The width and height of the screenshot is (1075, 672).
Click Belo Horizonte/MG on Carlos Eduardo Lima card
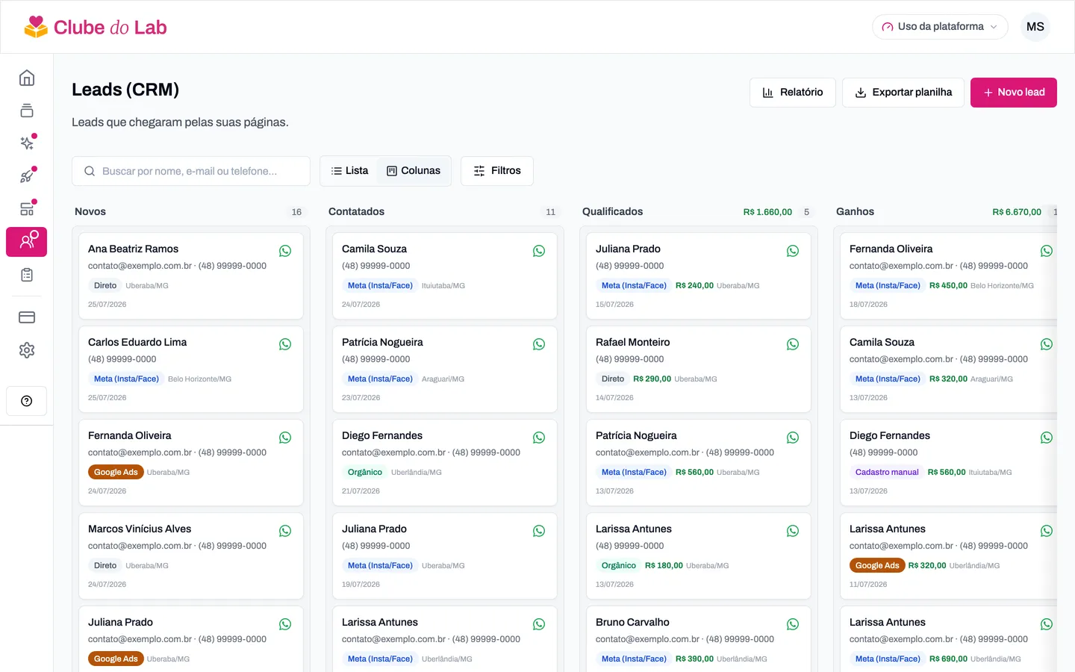(199, 379)
